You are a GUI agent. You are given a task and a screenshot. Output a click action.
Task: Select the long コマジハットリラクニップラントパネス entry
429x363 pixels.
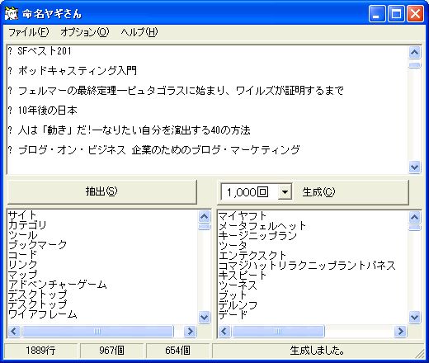(307, 266)
